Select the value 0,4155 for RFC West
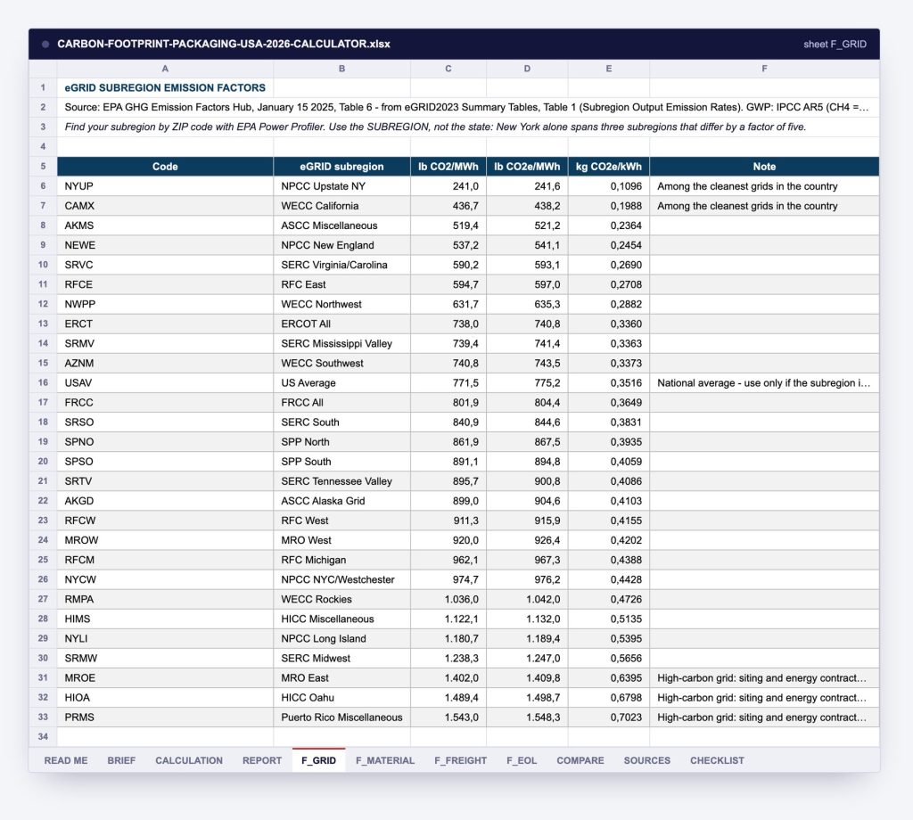913x820 pixels. pyautogui.click(x=608, y=521)
